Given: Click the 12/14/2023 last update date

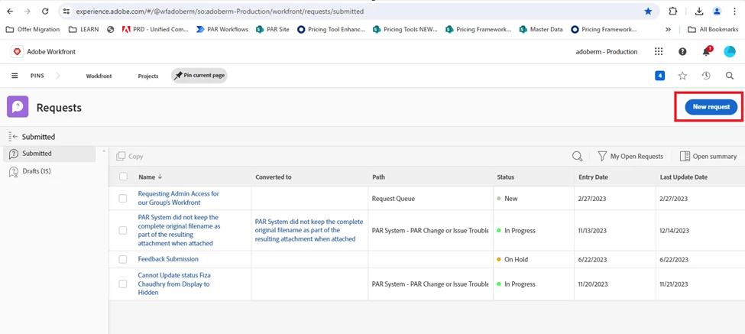Looking at the screenshot, I should (674, 230).
